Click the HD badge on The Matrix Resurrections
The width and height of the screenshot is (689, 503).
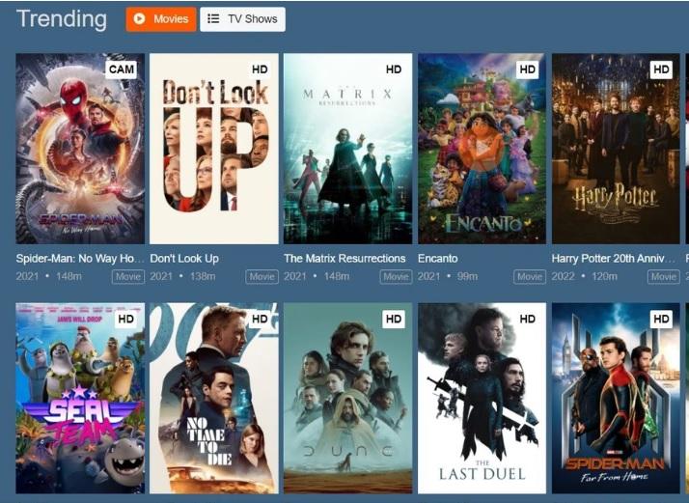coord(394,70)
